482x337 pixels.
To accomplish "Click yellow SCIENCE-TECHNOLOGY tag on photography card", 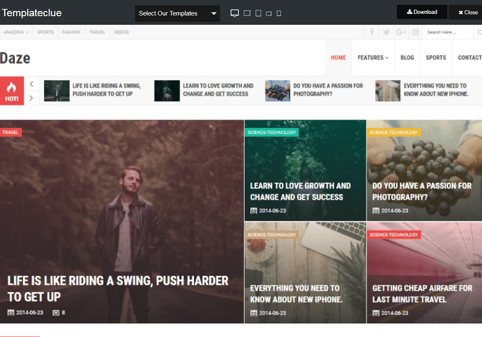I will [394, 132].
